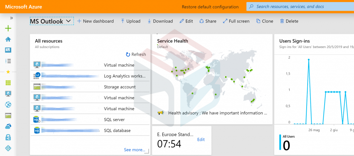Click the Microsoft Azure logo text
The width and height of the screenshot is (354, 156).
click(x=24, y=7)
